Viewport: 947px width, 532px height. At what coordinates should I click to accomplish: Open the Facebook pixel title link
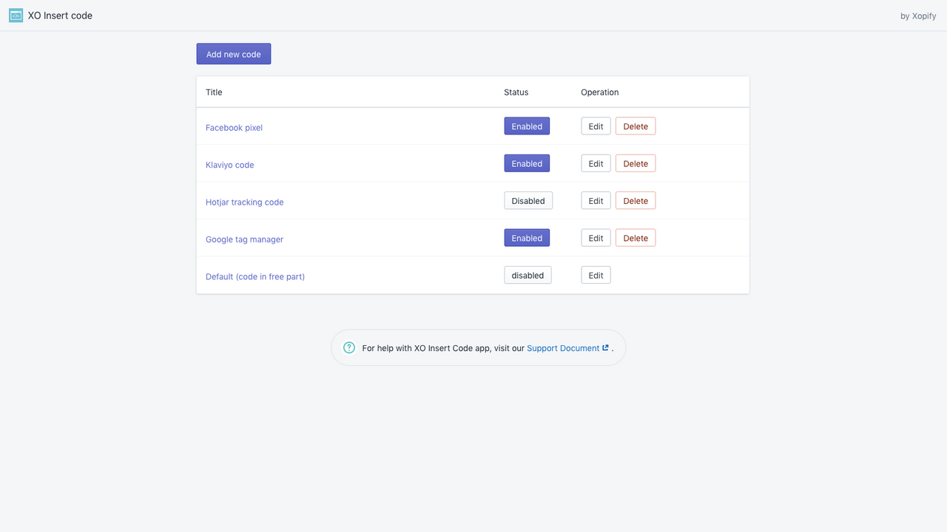tap(234, 128)
